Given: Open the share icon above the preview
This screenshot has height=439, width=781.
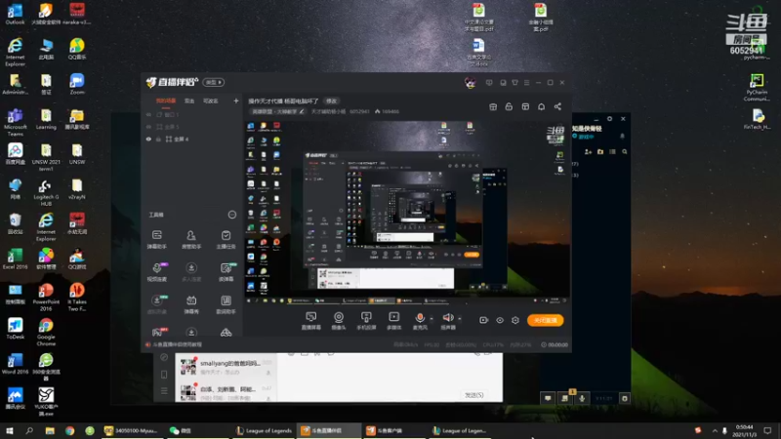Looking at the screenshot, I should pos(557,106).
